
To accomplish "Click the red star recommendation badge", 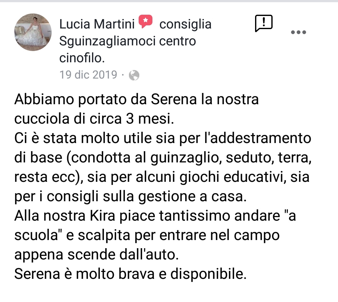I will pos(146,21).
